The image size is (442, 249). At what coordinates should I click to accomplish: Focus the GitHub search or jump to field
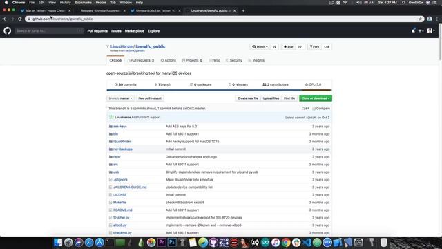pyautogui.click(x=49, y=30)
